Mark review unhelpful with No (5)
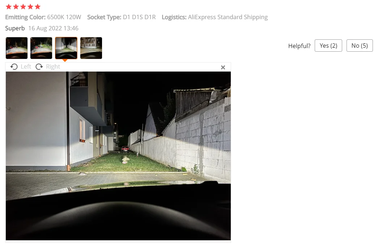Image resolution: width=378 pixels, height=245 pixels. point(360,46)
